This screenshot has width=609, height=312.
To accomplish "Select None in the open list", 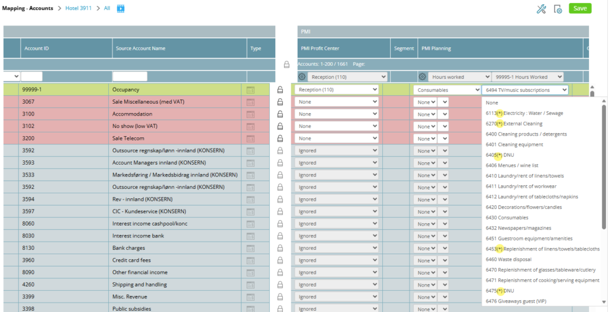I will click(542, 103).
